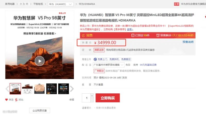Click the 自营 badge at top right
The image size is (206, 116).
coord(177,4)
